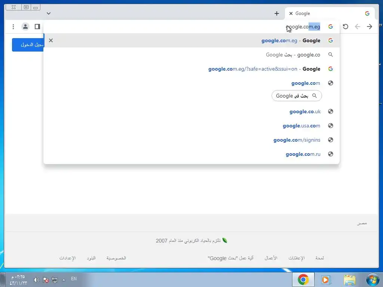Viewport: 383px width, 287px height.
Task: Open the footer link الإعلانات
Action: 297,258
